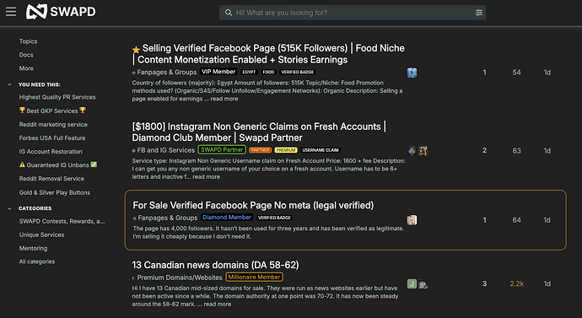582x318 pixels.
Task: Click read more on Food Niche topic excerpt
Action: coord(224,99)
